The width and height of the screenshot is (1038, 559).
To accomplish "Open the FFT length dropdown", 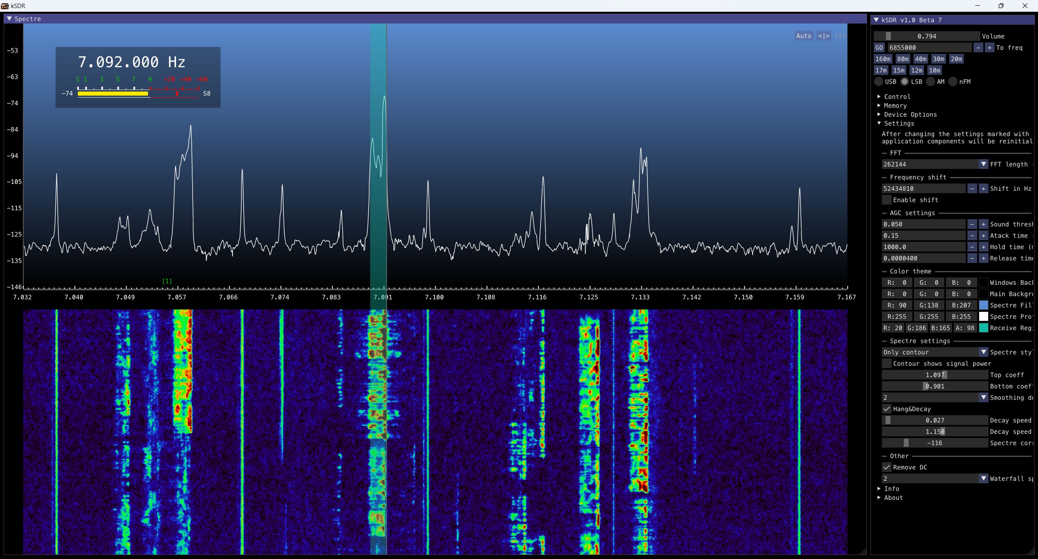I will pyautogui.click(x=982, y=164).
